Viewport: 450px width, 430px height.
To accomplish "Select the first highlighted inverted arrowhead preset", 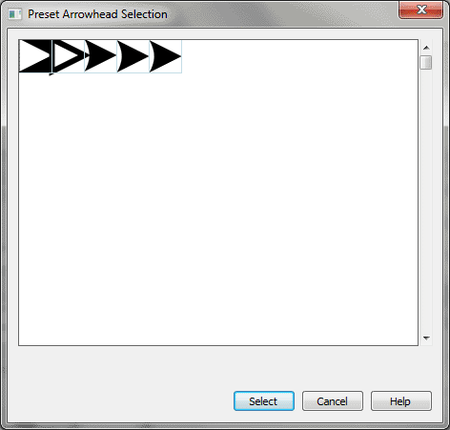I will tap(35, 56).
